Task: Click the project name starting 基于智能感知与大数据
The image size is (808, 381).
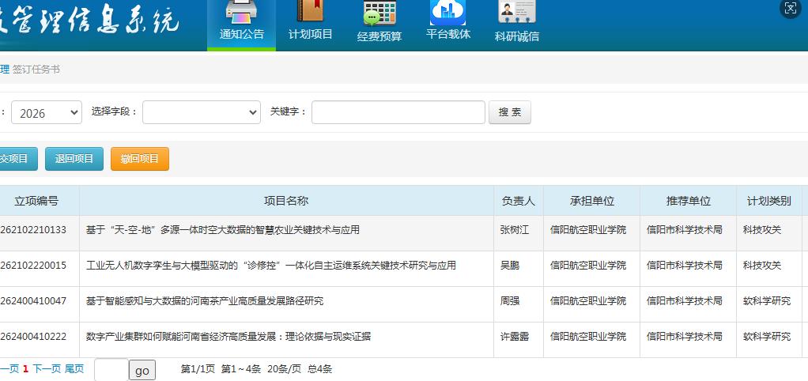Action: (x=205, y=301)
